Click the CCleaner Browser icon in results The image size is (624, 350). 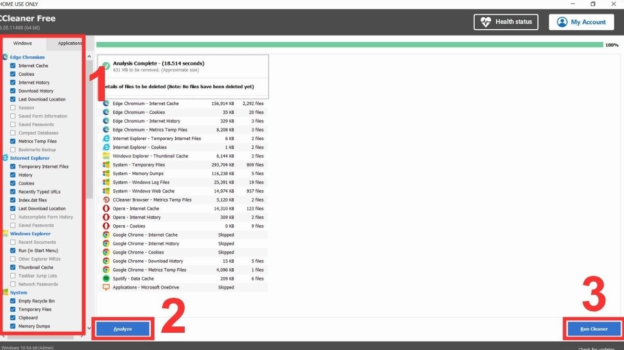pos(105,199)
